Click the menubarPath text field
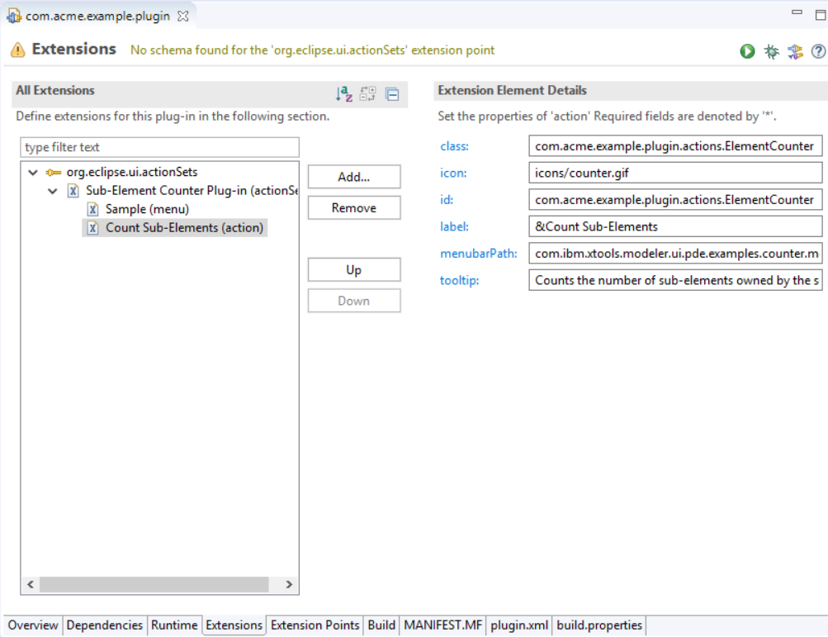The image size is (828, 637). (x=675, y=254)
